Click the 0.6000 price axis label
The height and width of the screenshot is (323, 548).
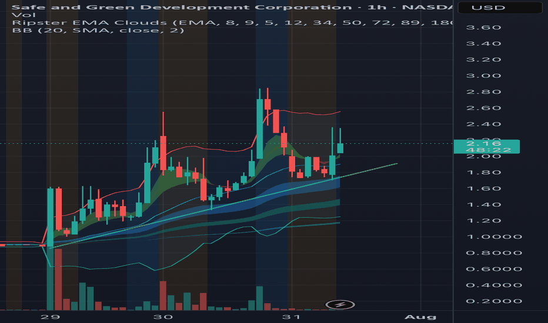click(x=494, y=269)
